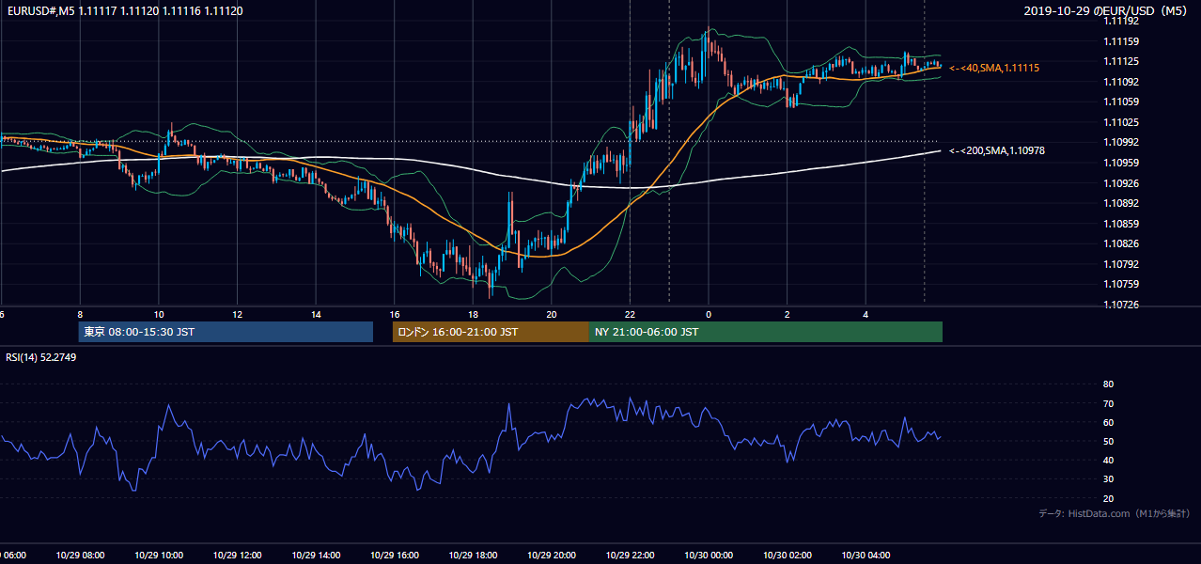Click the bottom timestamp 10/30 02:00
The height and width of the screenshot is (564, 1201).
pos(788,556)
